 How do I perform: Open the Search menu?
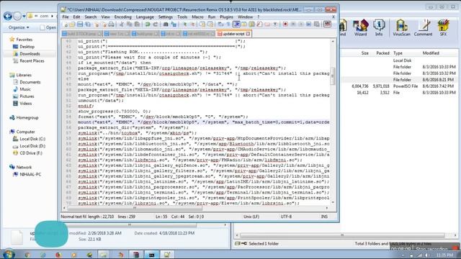pos(91,17)
